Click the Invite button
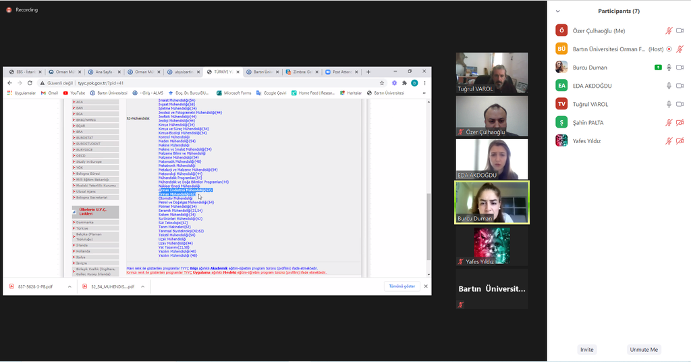691x362 pixels. [586, 349]
